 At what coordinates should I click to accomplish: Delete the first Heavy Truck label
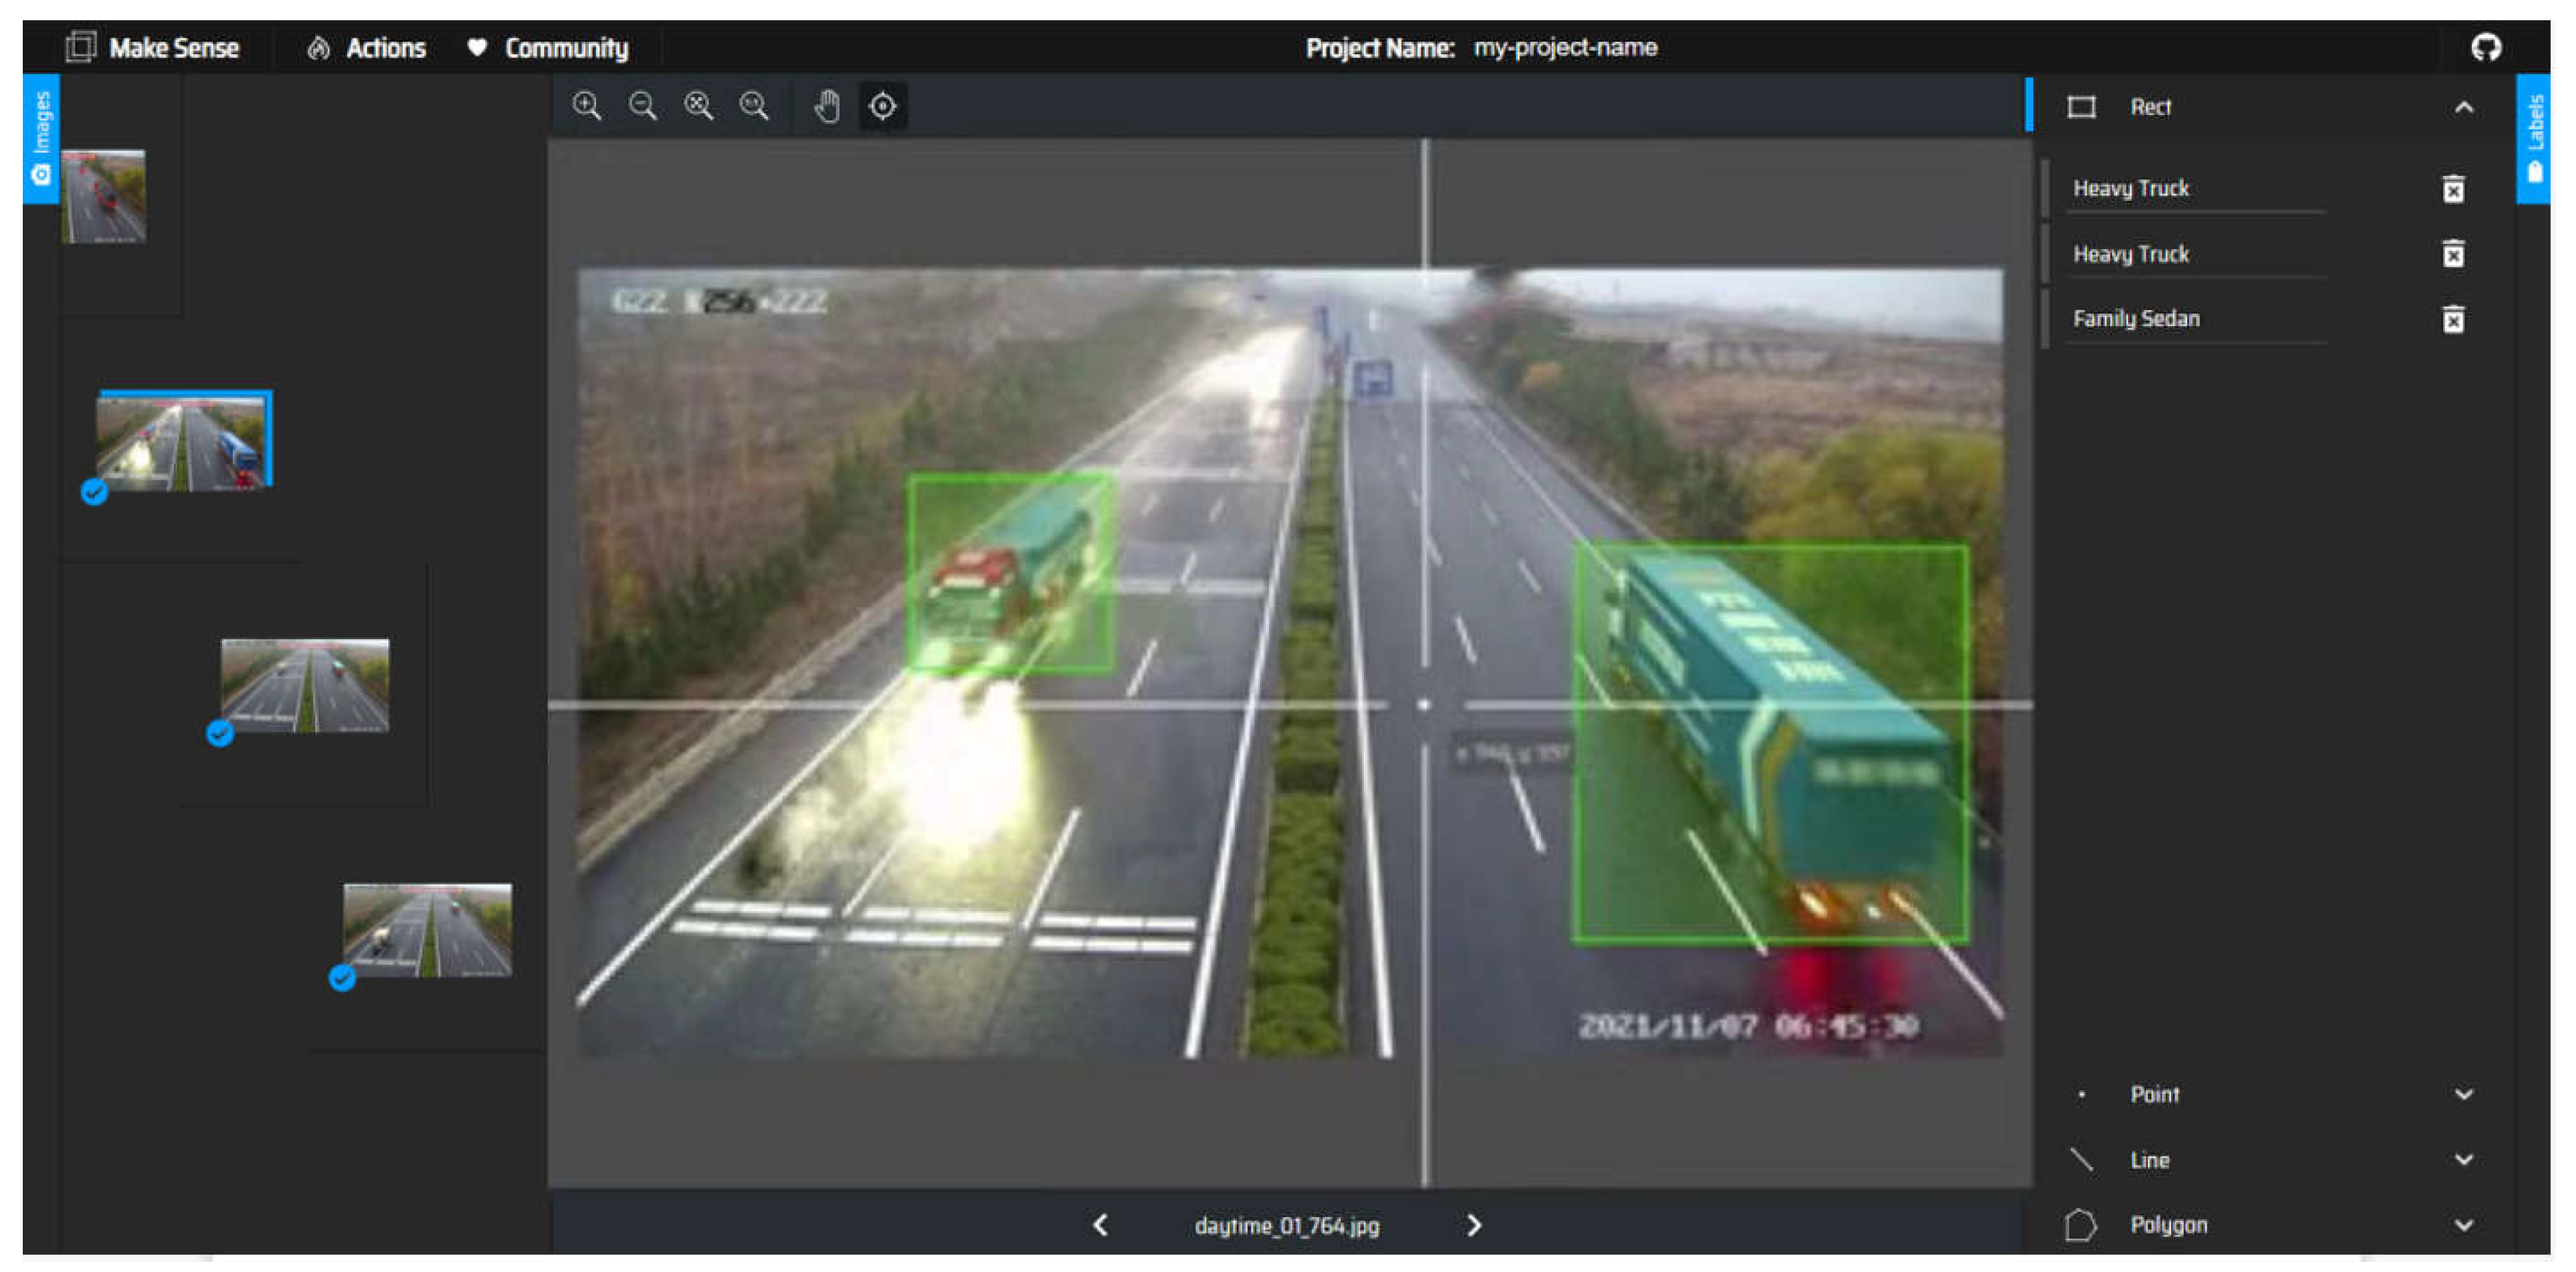point(2453,189)
